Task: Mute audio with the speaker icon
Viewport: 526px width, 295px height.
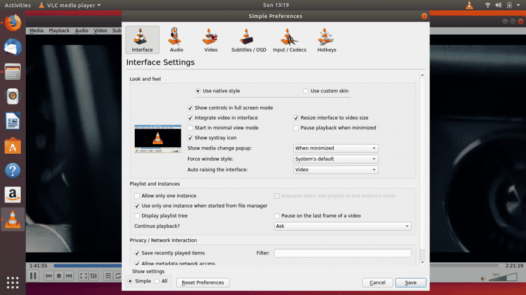Action: click(483, 278)
